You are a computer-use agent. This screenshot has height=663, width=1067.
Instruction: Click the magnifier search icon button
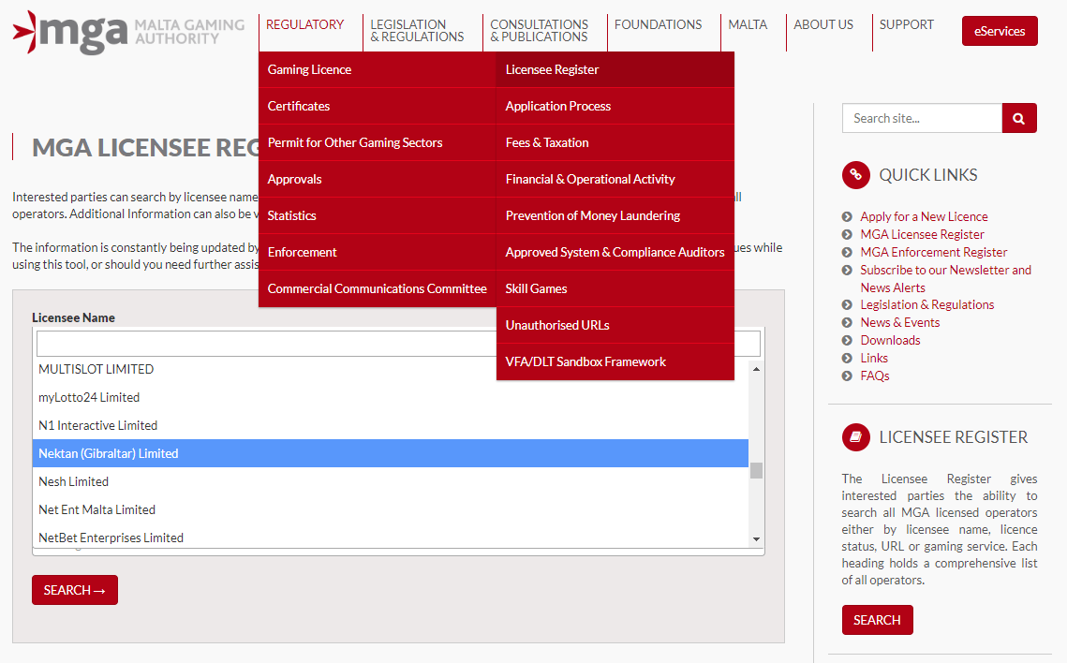pyautogui.click(x=1019, y=118)
